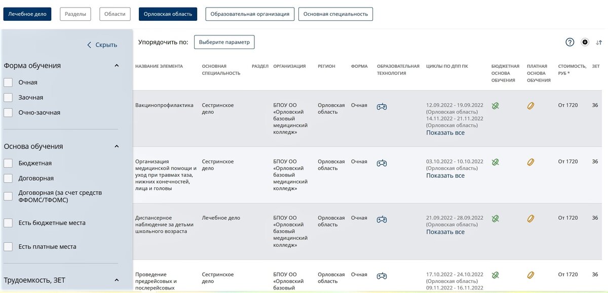The height and width of the screenshot is (293, 608).
Task: Open the Выберите параметр sorting dropdown
Action: 224,42
